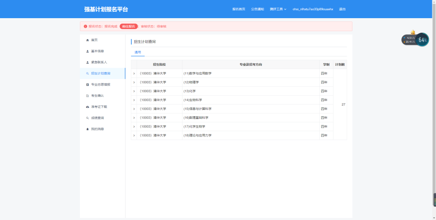The width and height of the screenshot is (436, 220).
Task: Open 首页 in the sidebar
Action: coord(103,40)
